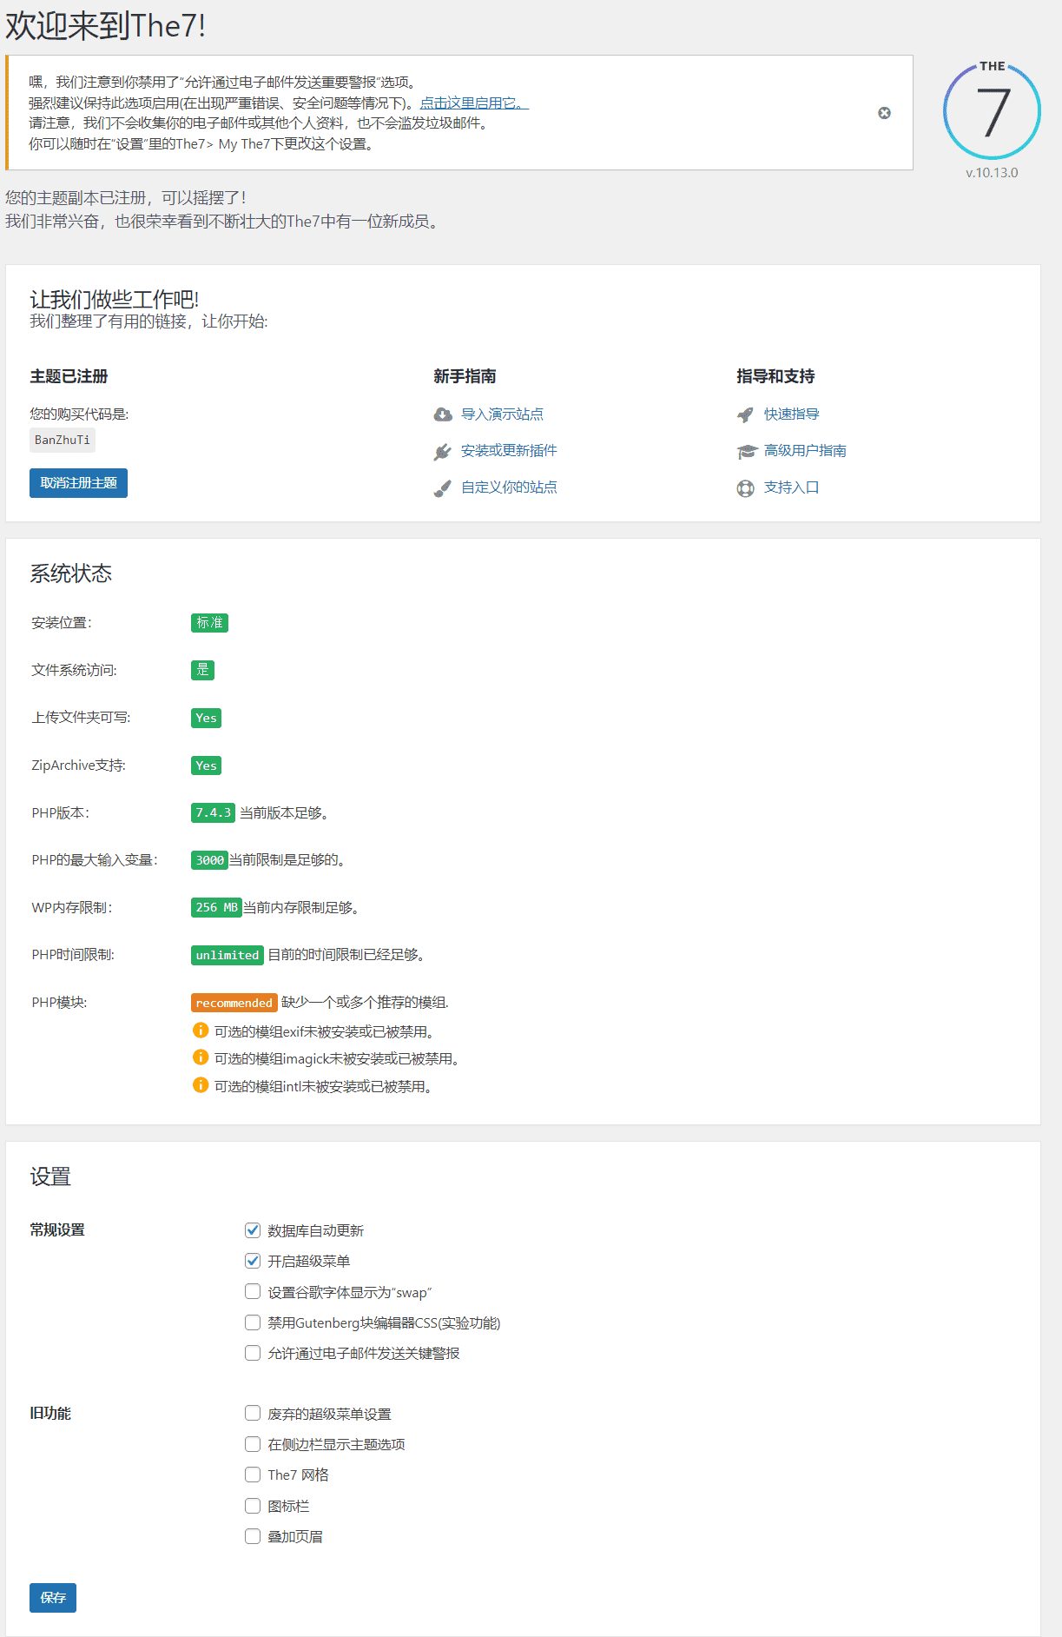The image size is (1062, 1637).
Task: Click the graduation cap icon
Action: (x=747, y=451)
